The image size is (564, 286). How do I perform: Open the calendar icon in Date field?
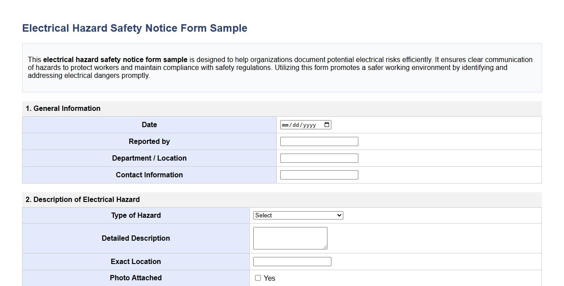tap(326, 125)
